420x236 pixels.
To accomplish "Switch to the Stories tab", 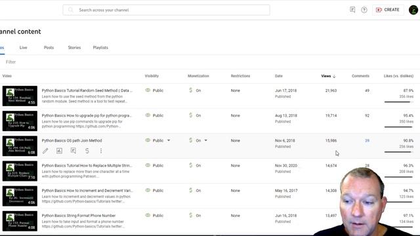I will [x=74, y=47].
